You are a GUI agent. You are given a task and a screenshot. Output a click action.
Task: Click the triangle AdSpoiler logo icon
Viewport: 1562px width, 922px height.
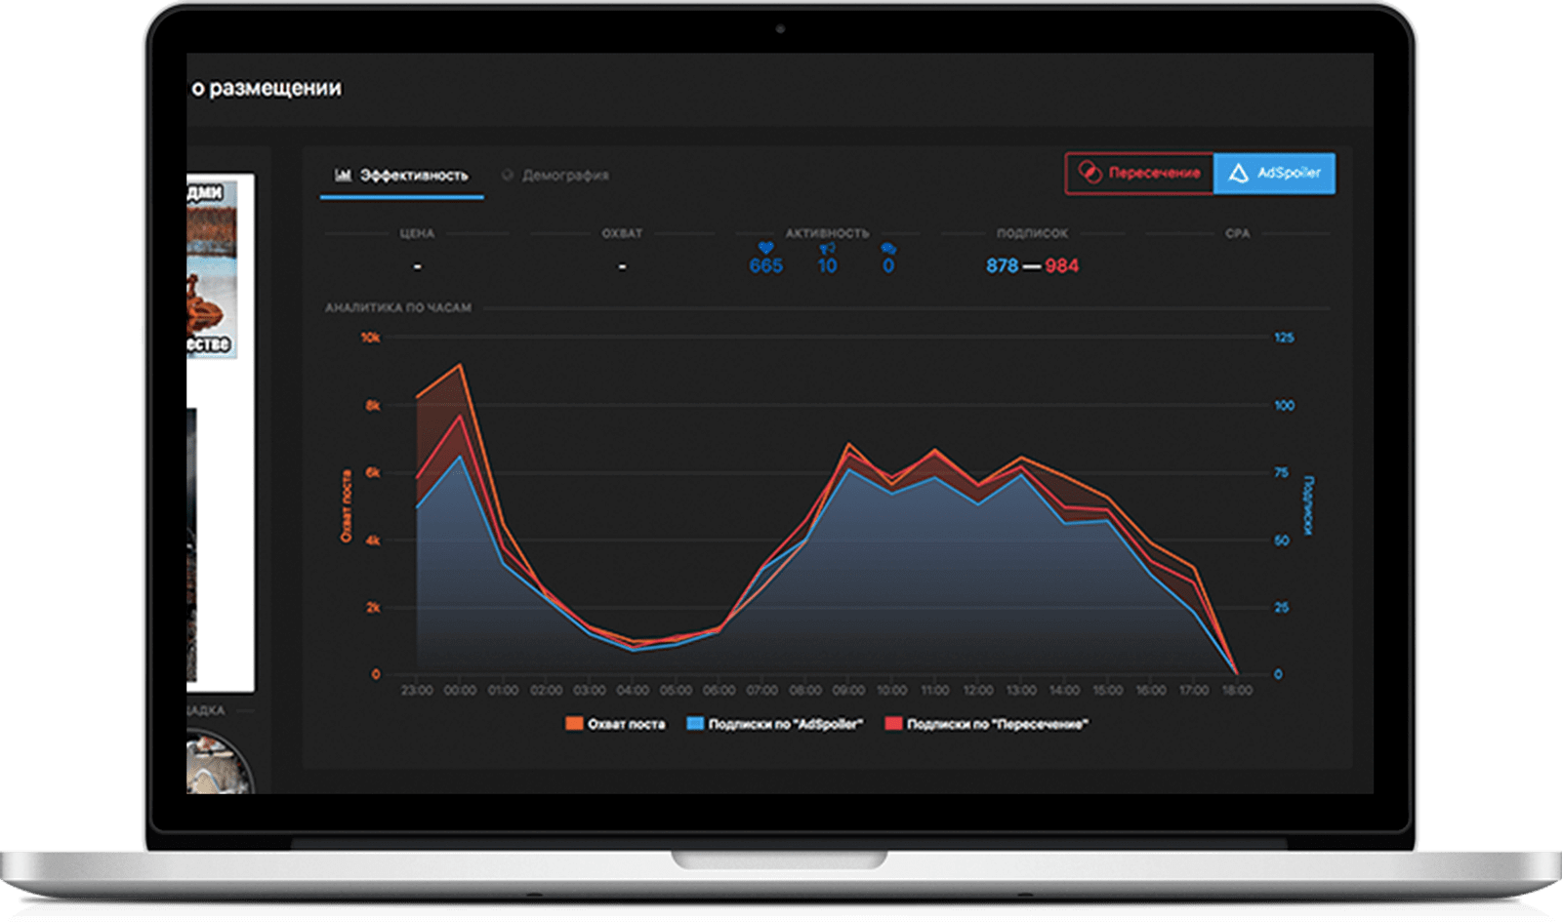(x=1238, y=173)
